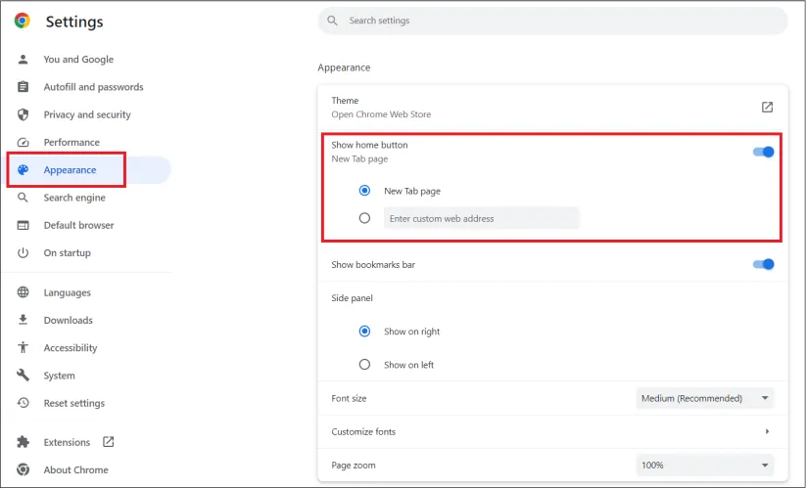806x489 pixels.
Task: Choose Show on left side panel option
Action: pyautogui.click(x=364, y=365)
